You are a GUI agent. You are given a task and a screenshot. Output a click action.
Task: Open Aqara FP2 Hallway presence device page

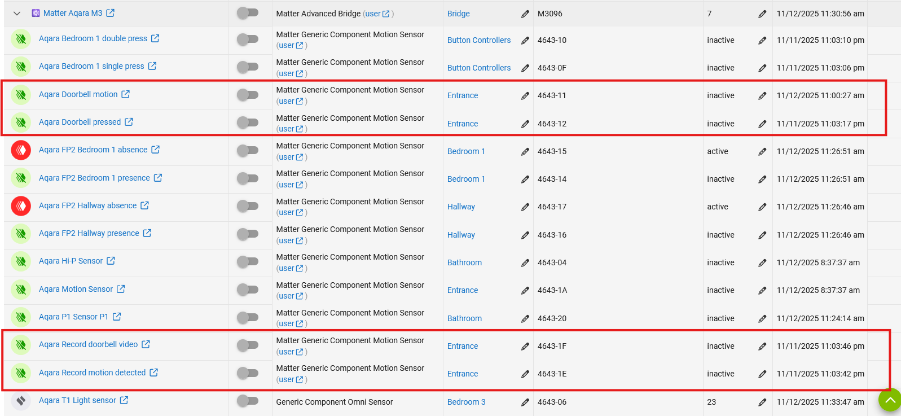pos(89,233)
